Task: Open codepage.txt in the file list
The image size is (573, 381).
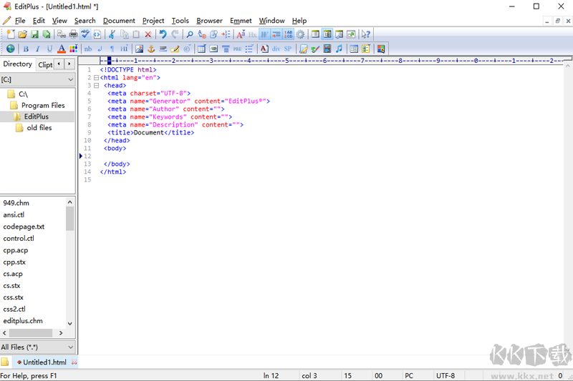Action: point(24,227)
